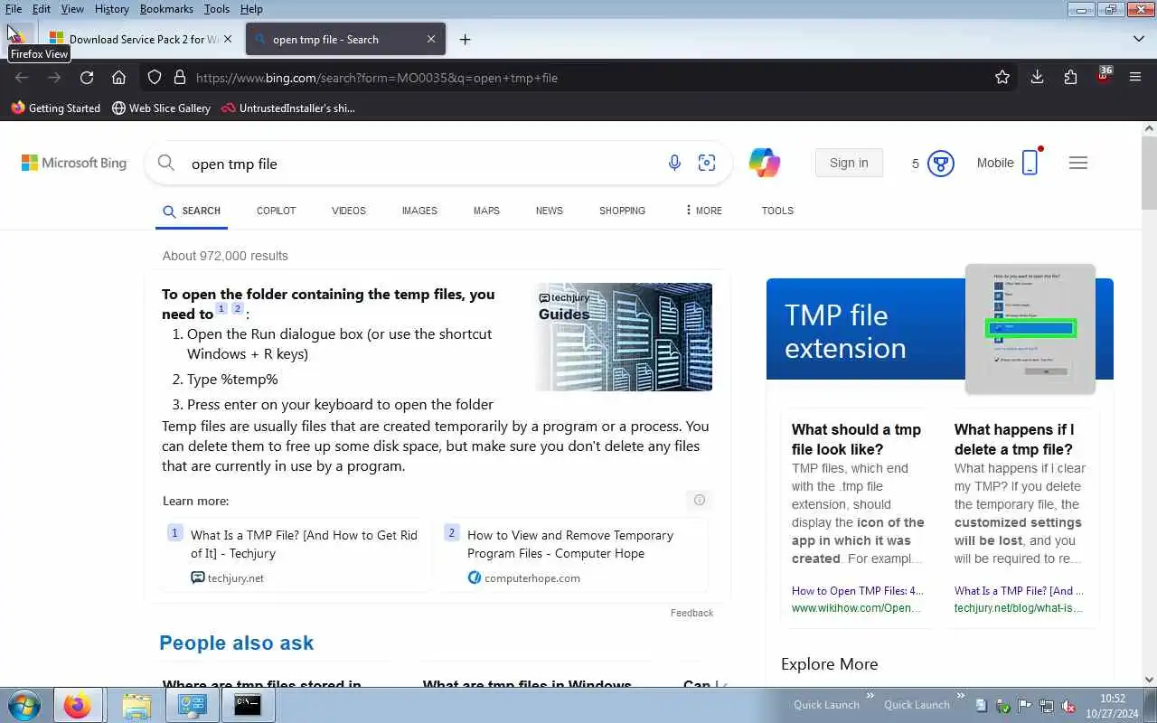The width and height of the screenshot is (1157, 723).
Task: Switch to the IMAGES search tab
Action: click(x=419, y=211)
